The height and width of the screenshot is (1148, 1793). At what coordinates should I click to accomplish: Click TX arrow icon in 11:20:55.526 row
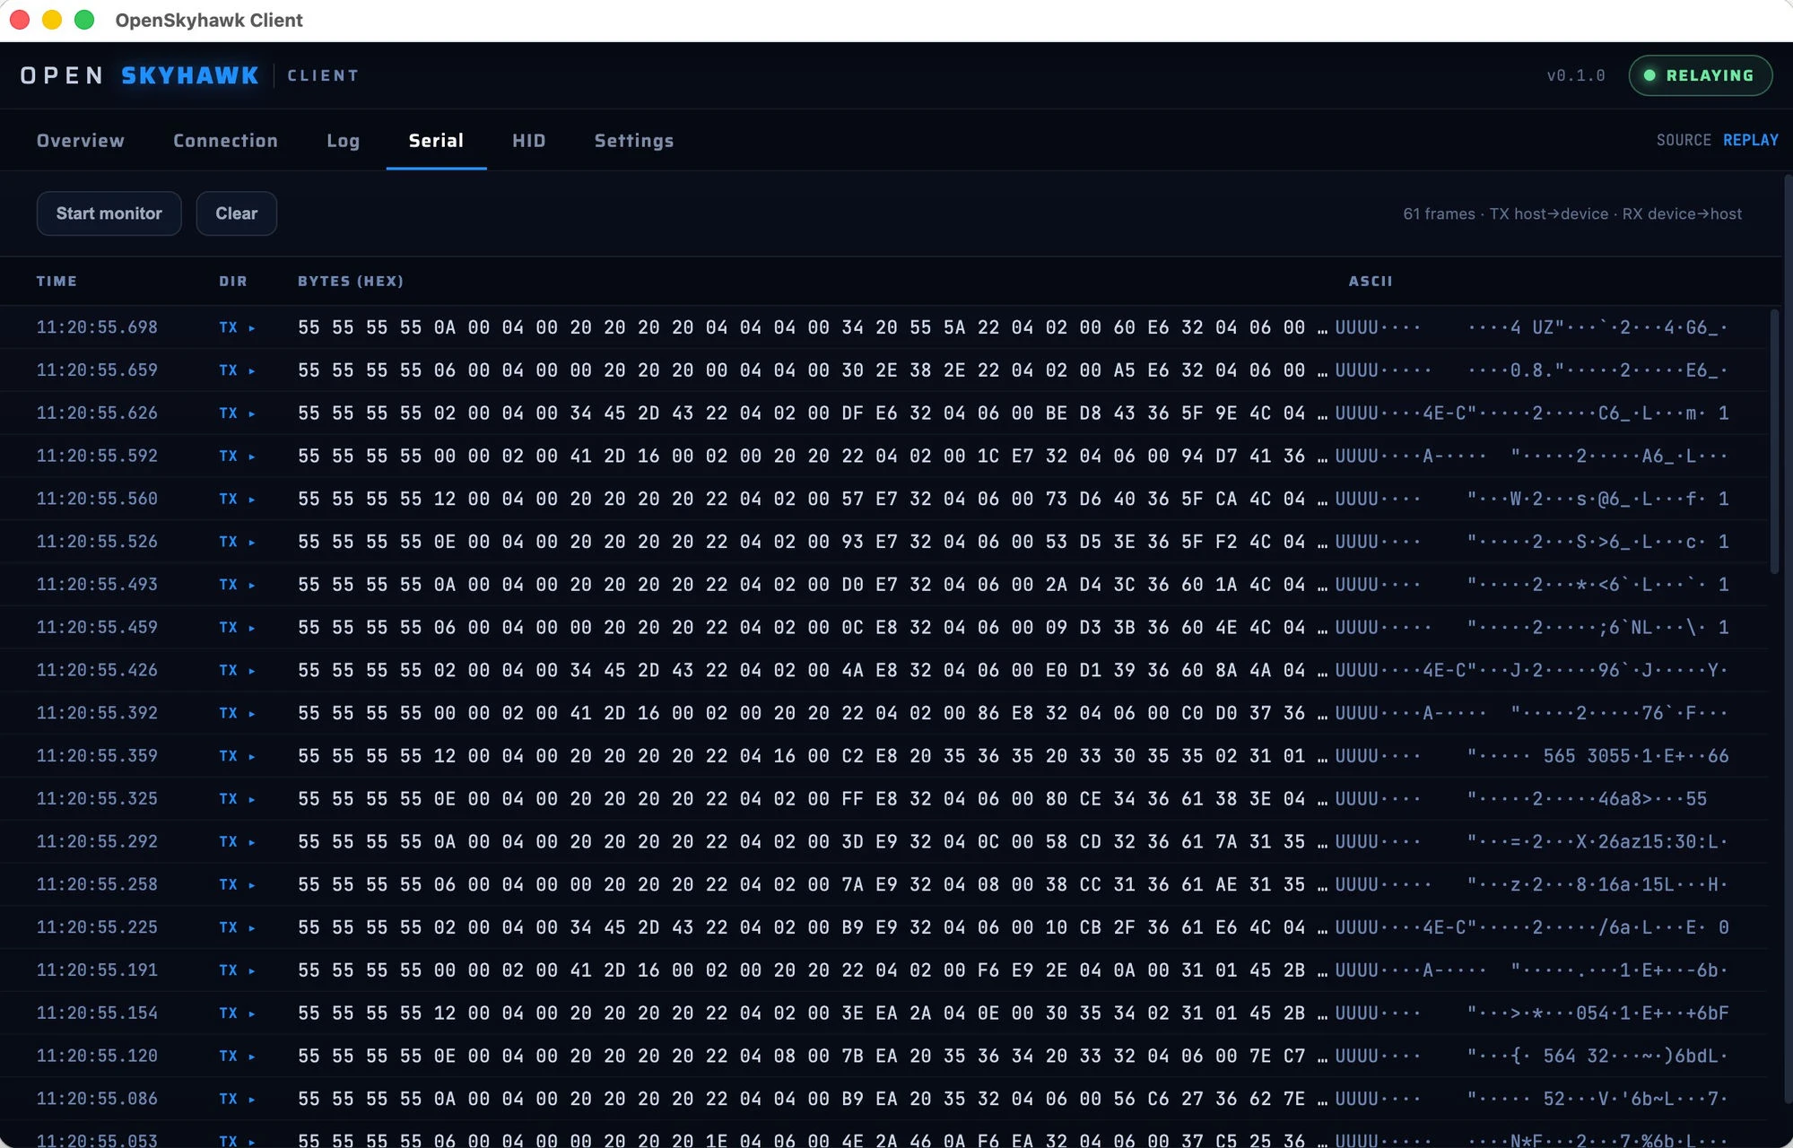coord(252,543)
